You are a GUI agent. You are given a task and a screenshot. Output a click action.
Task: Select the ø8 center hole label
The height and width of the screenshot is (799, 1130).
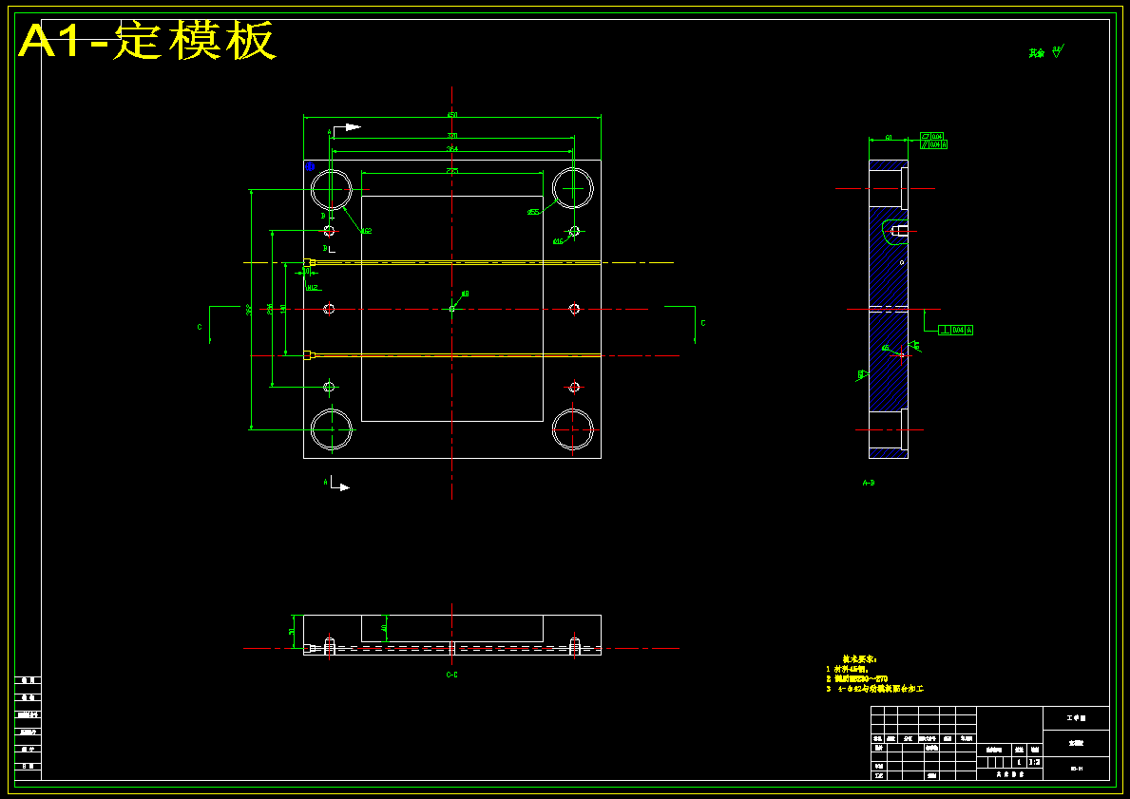[x=465, y=294]
